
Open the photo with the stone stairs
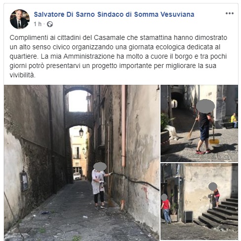[x=199, y=202]
